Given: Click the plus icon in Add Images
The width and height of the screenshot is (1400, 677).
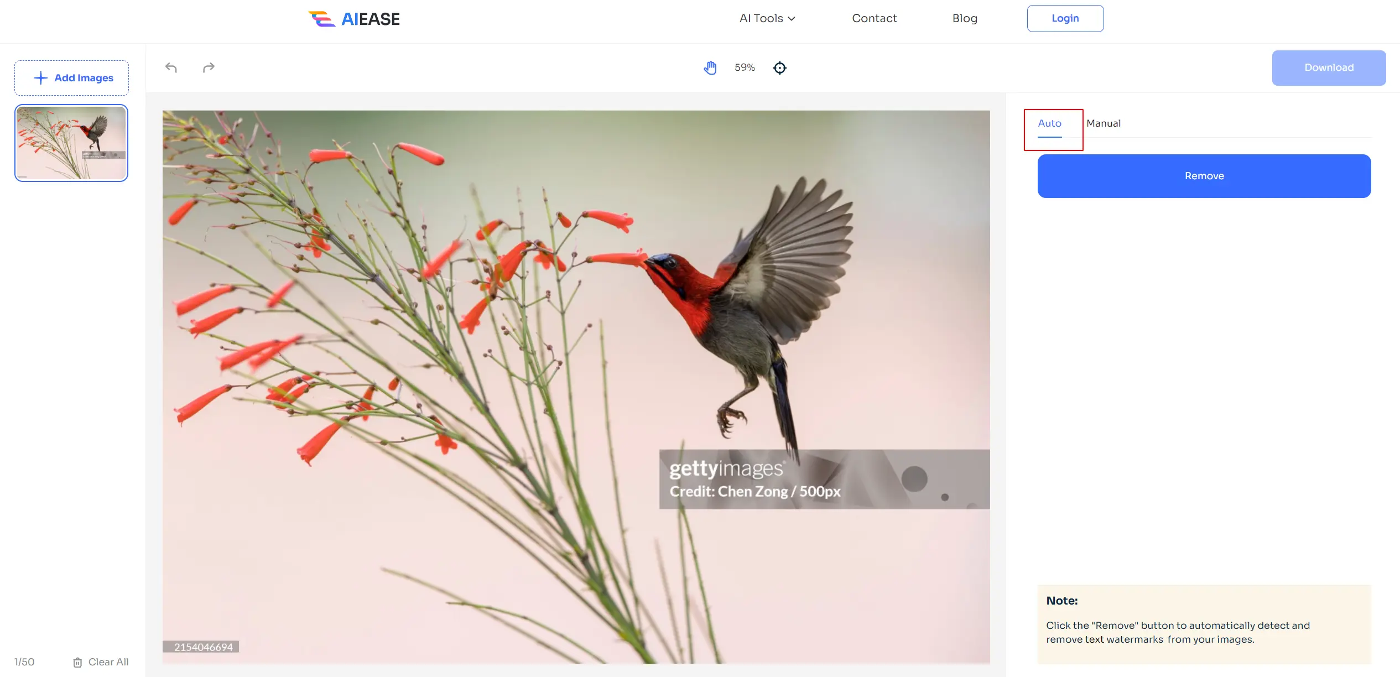Looking at the screenshot, I should pyautogui.click(x=40, y=78).
